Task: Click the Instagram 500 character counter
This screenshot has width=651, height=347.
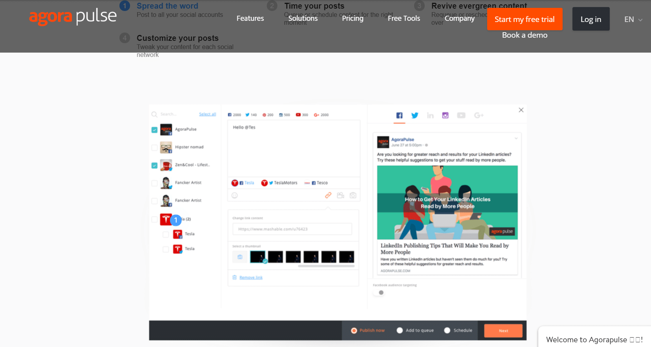Action: click(284, 115)
